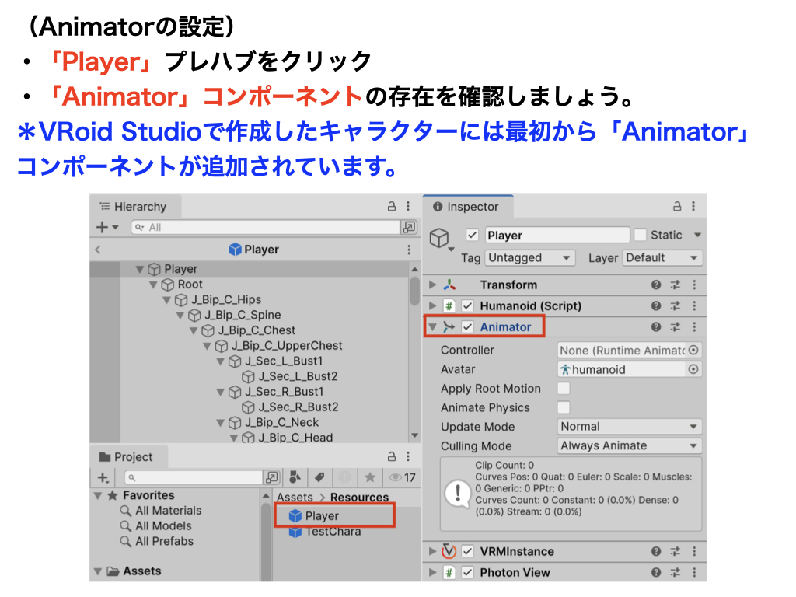The height and width of the screenshot is (597, 796).
Task: Select J_Sec_L_Bust2 in Hierarchy
Action: [x=298, y=376]
